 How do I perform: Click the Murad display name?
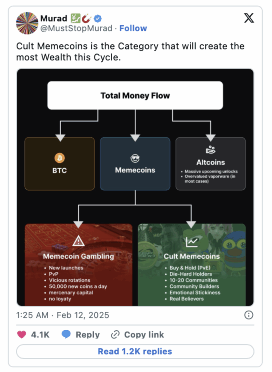coord(54,18)
